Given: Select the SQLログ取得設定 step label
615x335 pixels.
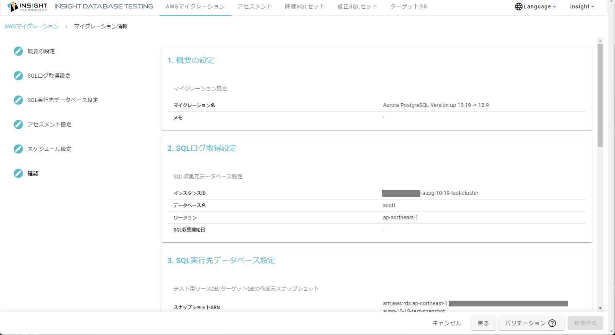Looking at the screenshot, I should click(x=49, y=76).
